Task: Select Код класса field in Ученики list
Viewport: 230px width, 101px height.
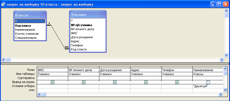Action: click(x=88, y=49)
